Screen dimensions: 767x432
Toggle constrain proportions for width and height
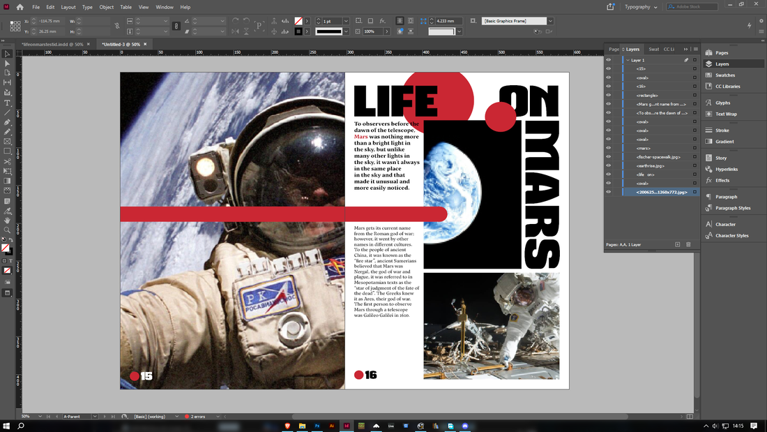[117, 26]
